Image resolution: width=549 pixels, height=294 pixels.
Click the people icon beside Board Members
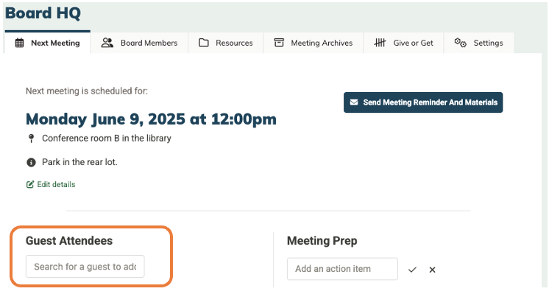(107, 43)
